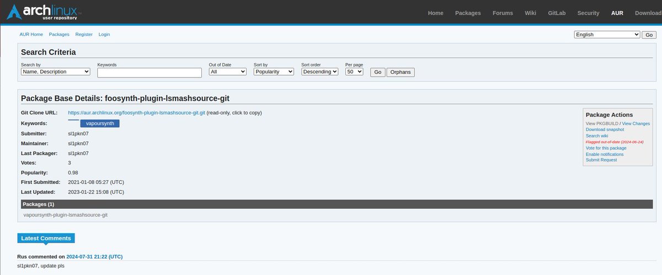This screenshot has width=662, height=275.
Task: Open the Out of Date dropdown
Action: tap(228, 71)
